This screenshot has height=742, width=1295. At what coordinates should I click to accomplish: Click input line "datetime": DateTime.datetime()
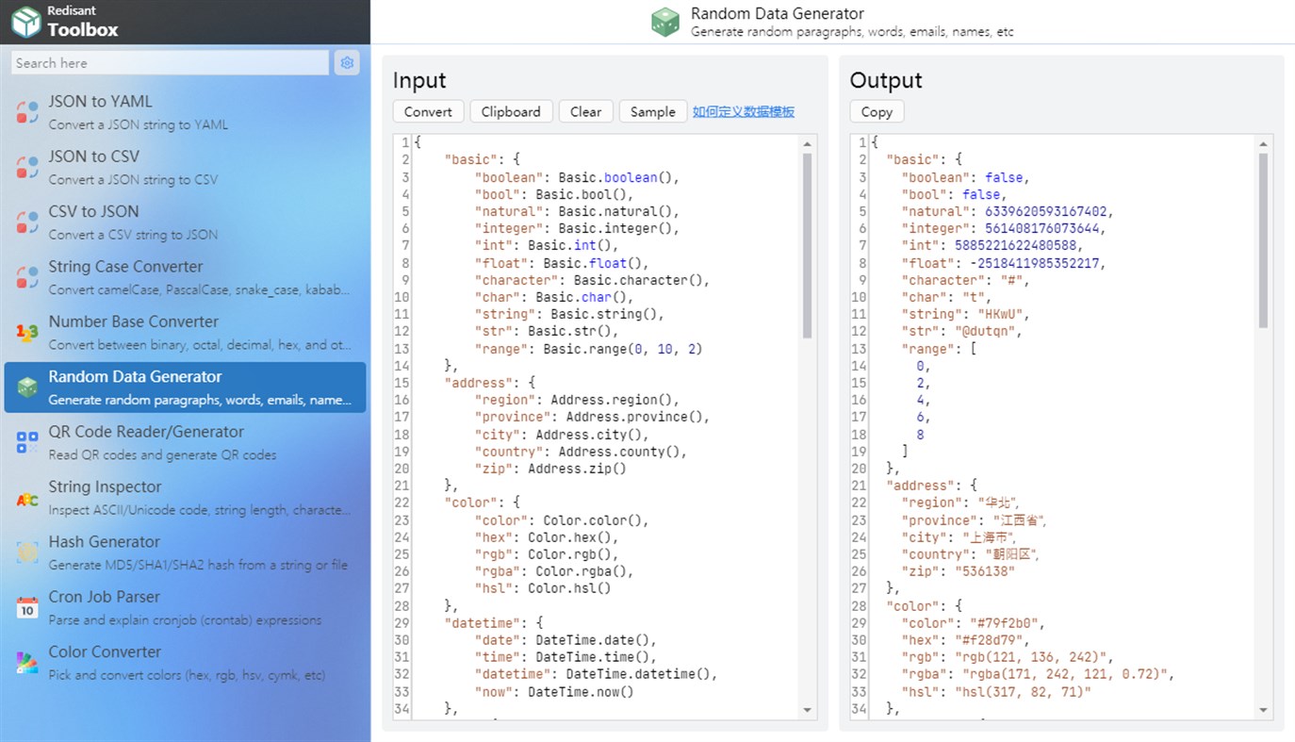596,674
